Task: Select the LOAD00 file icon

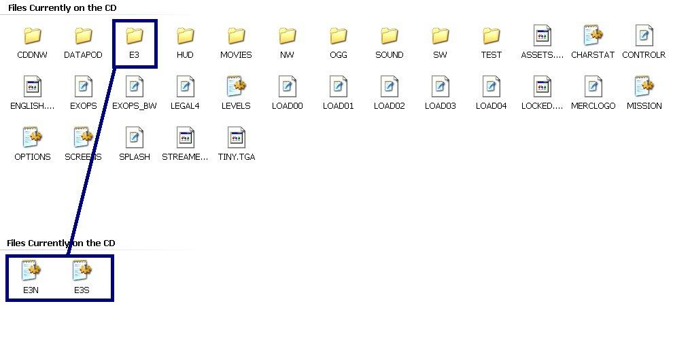Action: coord(288,86)
